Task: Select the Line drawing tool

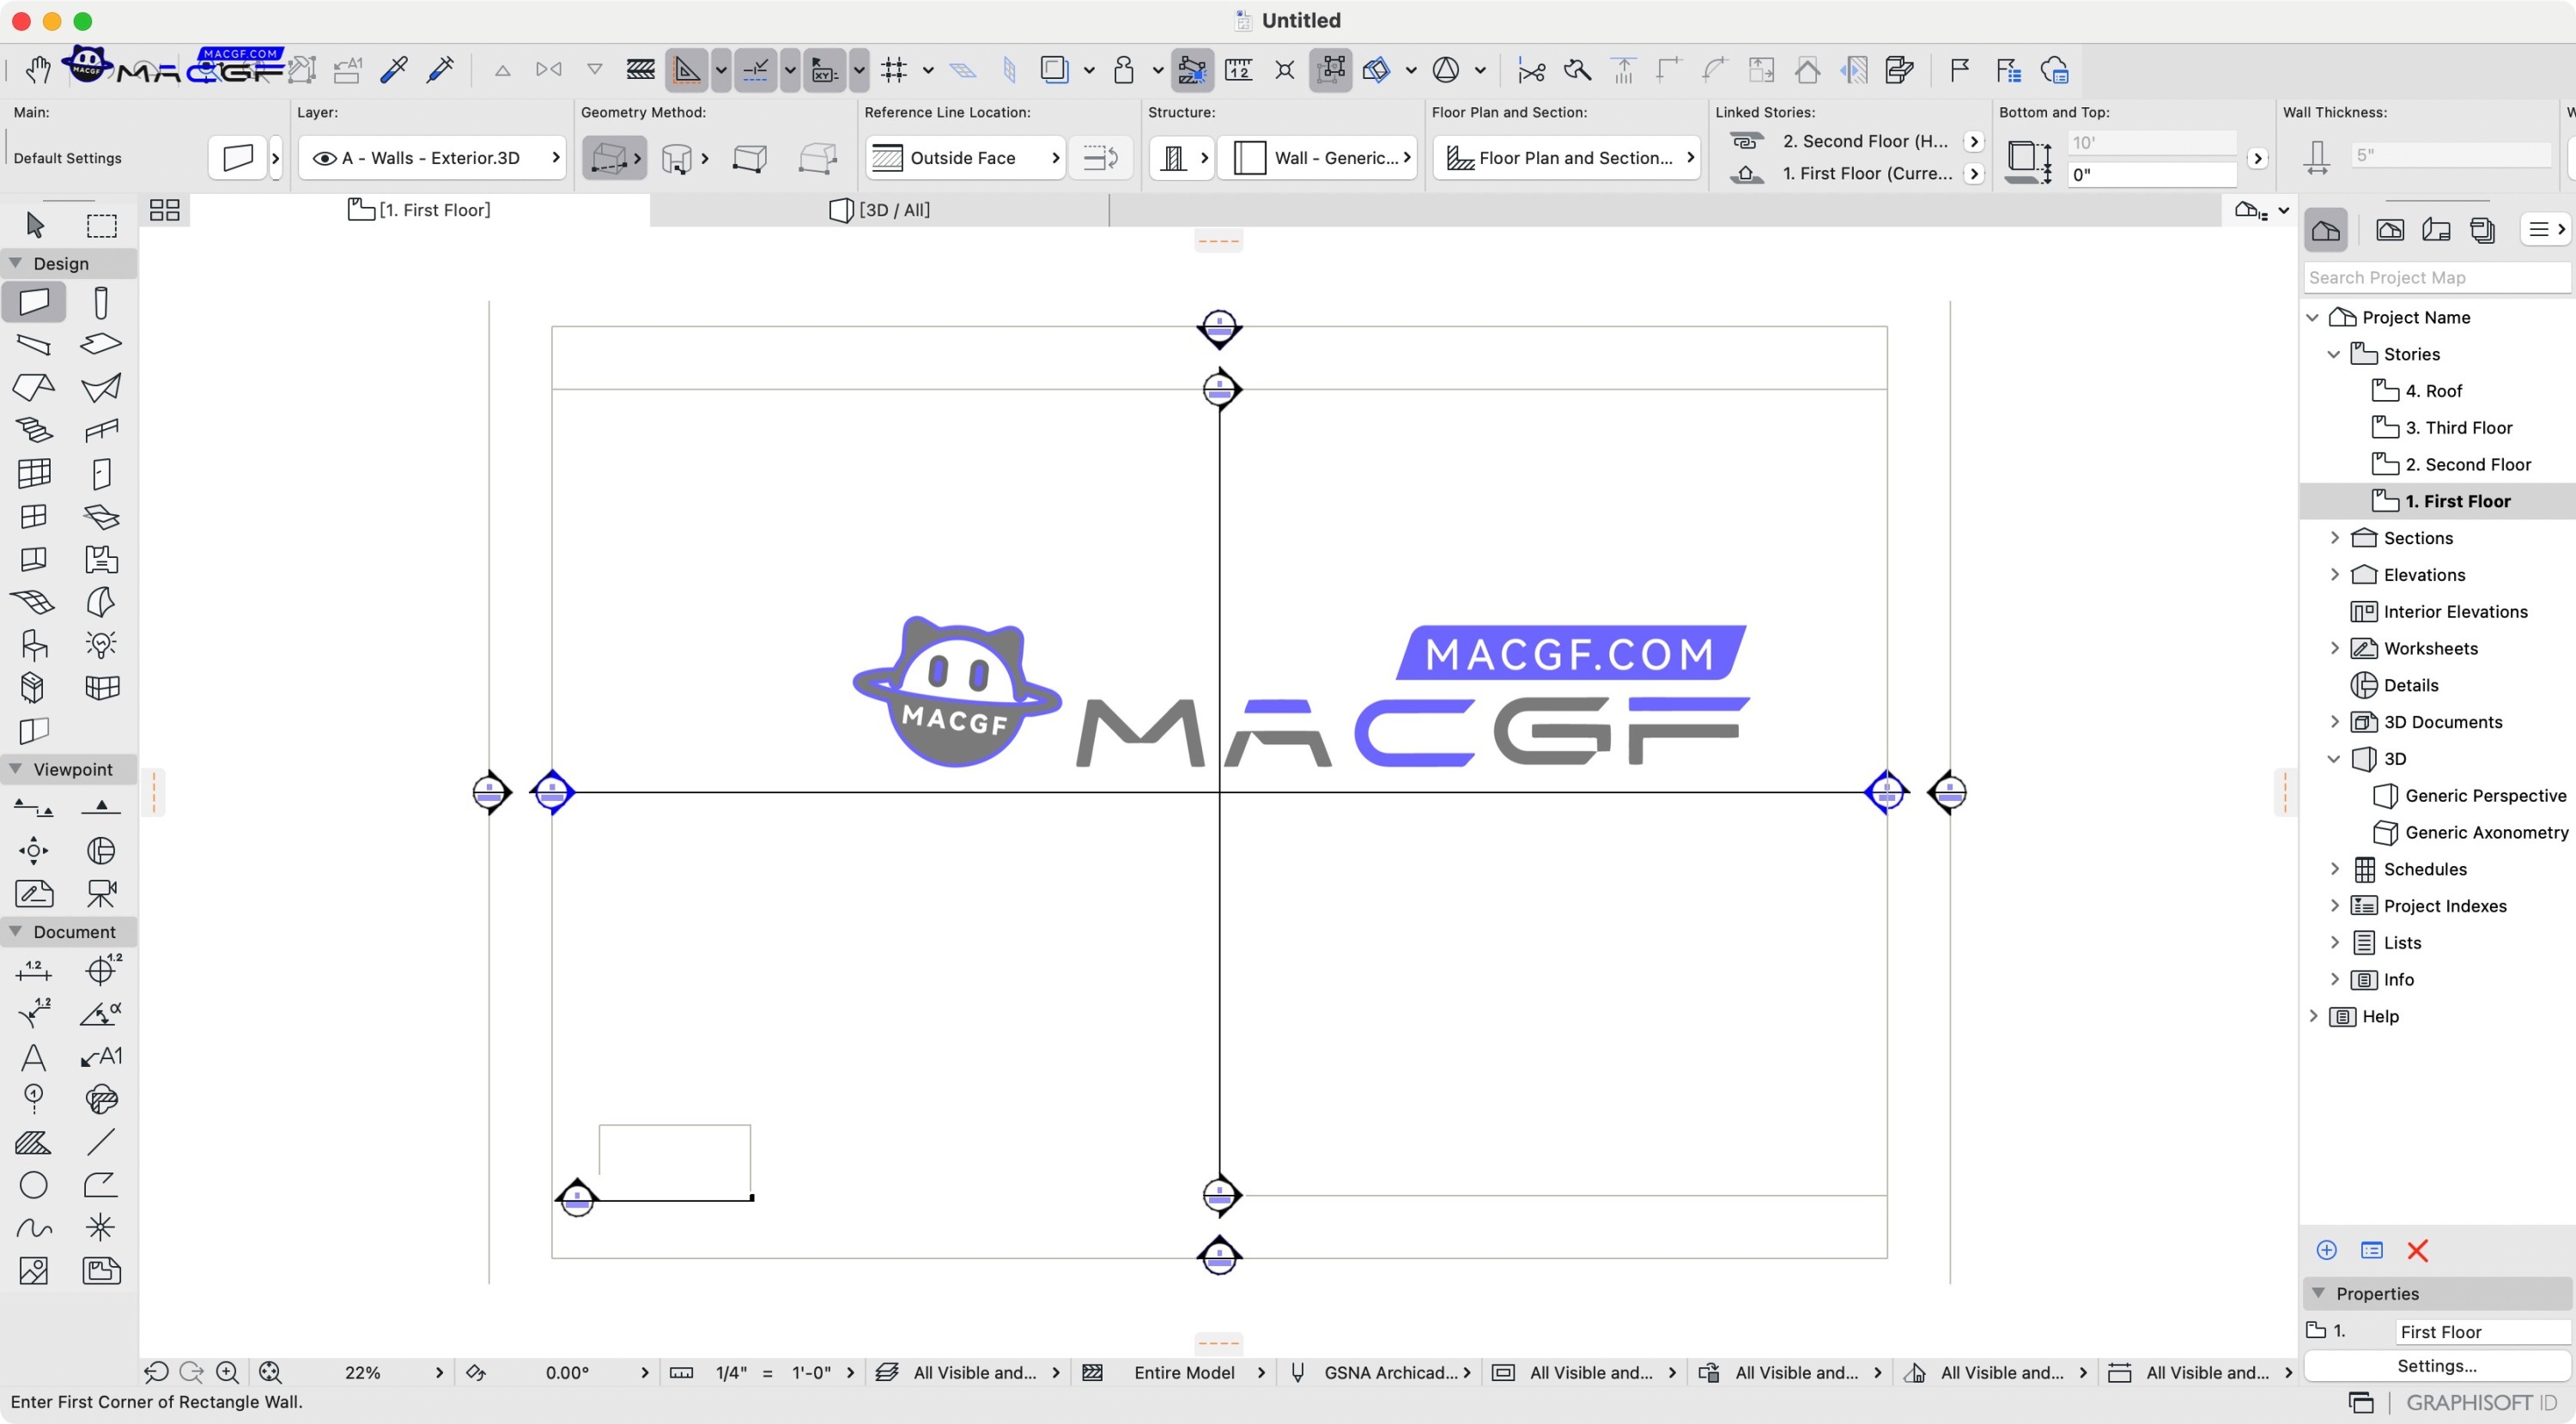Action: (101, 1142)
